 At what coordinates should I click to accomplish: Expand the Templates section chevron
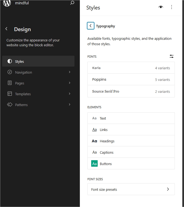70,94
